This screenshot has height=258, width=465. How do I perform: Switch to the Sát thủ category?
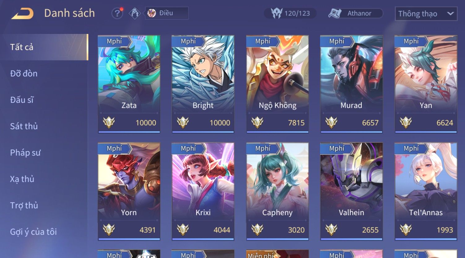[x=24, y=126]
